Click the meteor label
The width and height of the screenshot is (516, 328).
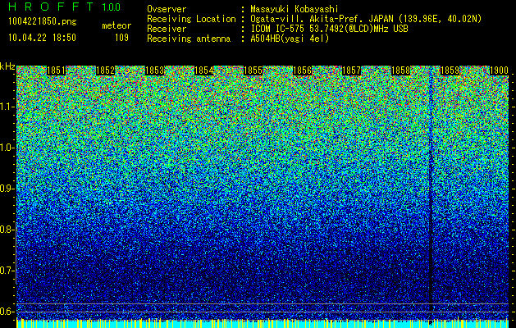click(x=116, y=25)
